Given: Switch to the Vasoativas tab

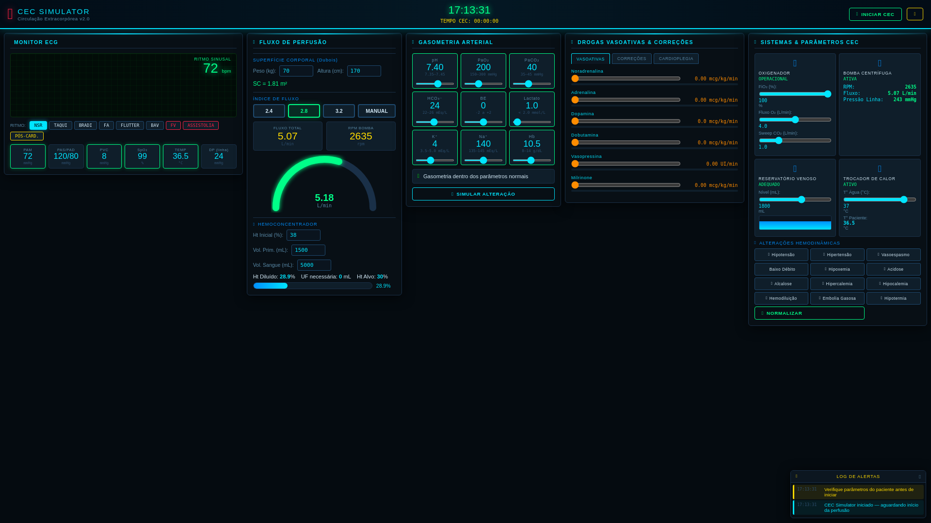Looking at the screenshot, I should [x=591, y=59].
